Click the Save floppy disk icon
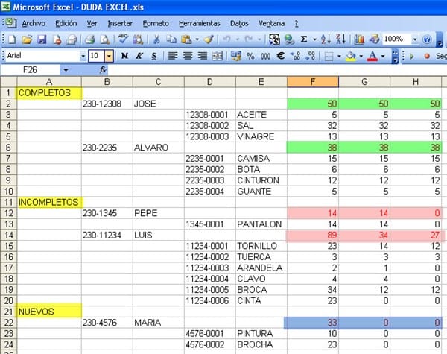 click(42, 39)
